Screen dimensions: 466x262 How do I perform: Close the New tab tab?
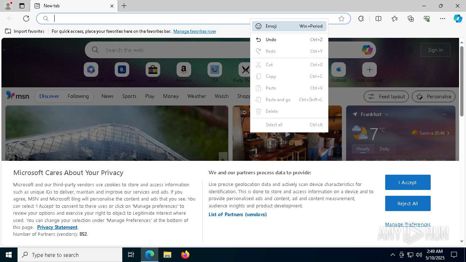pos(112,6)
